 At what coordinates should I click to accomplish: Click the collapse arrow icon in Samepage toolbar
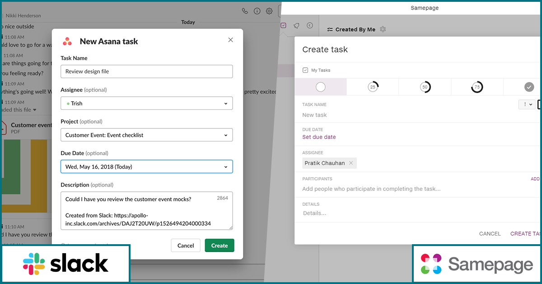tap(309, 26)
